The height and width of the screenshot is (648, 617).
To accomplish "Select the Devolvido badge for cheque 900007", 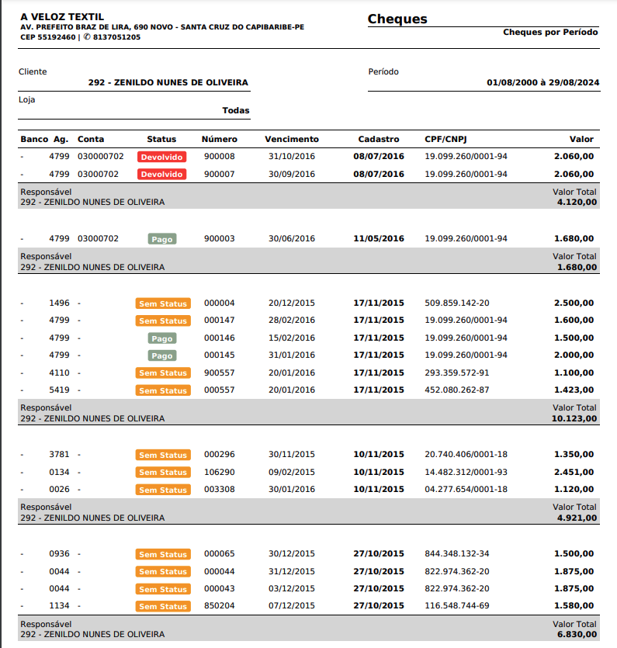I will (x=162, y=175).
